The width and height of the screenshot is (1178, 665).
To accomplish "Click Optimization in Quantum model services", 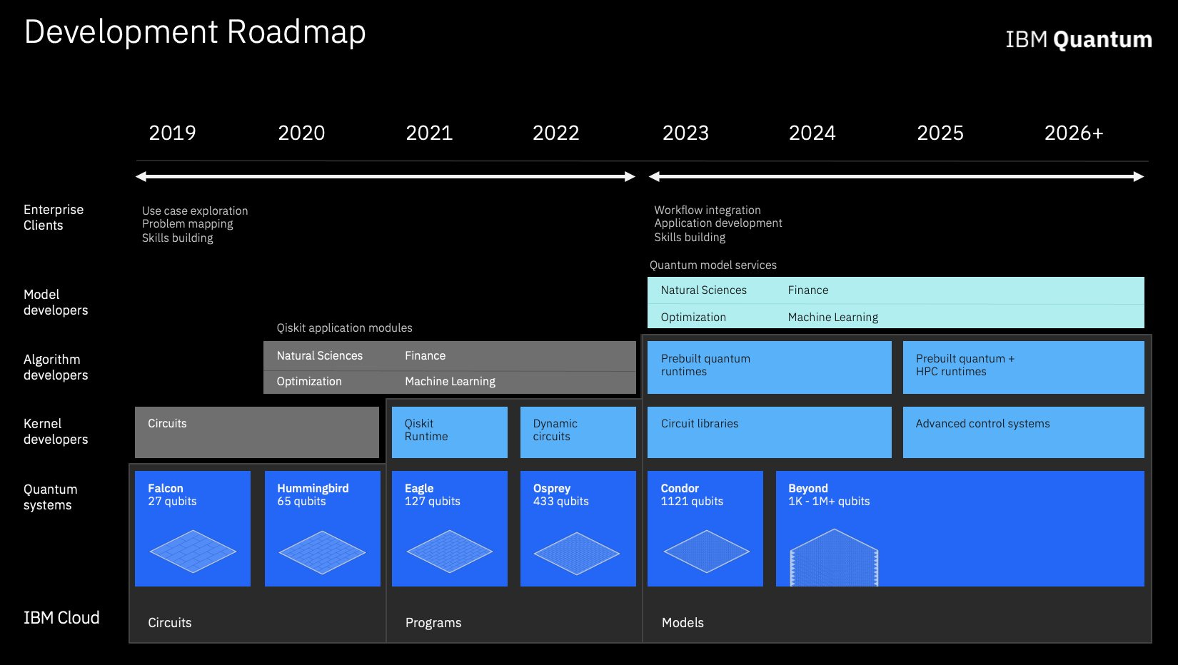I will pyautogui.click(x=693, y=318).
